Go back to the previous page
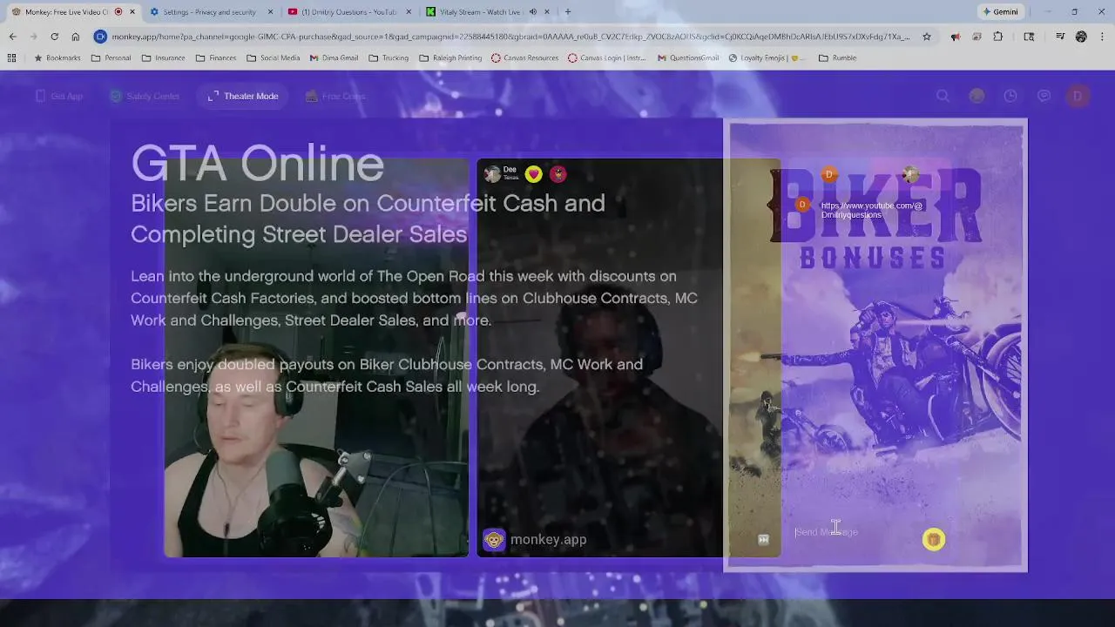 [12, 37]
